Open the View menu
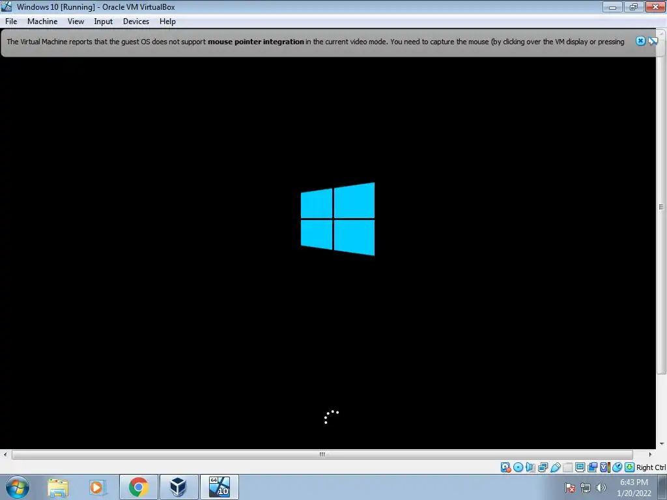The width and height of the screenshot is (667, 500). pyautogui.click(x=76, y=21)
